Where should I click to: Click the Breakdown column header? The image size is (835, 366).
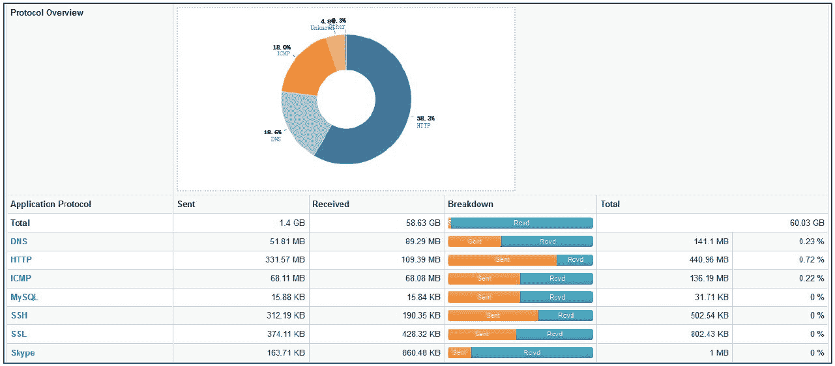coord(470,204)
